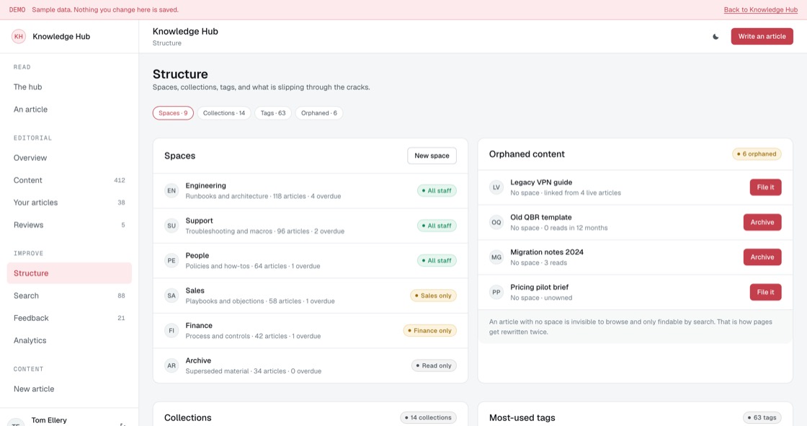
Task: Toggle dark mode moon icon
Action: pyautogui.click(x=715, y=37)
